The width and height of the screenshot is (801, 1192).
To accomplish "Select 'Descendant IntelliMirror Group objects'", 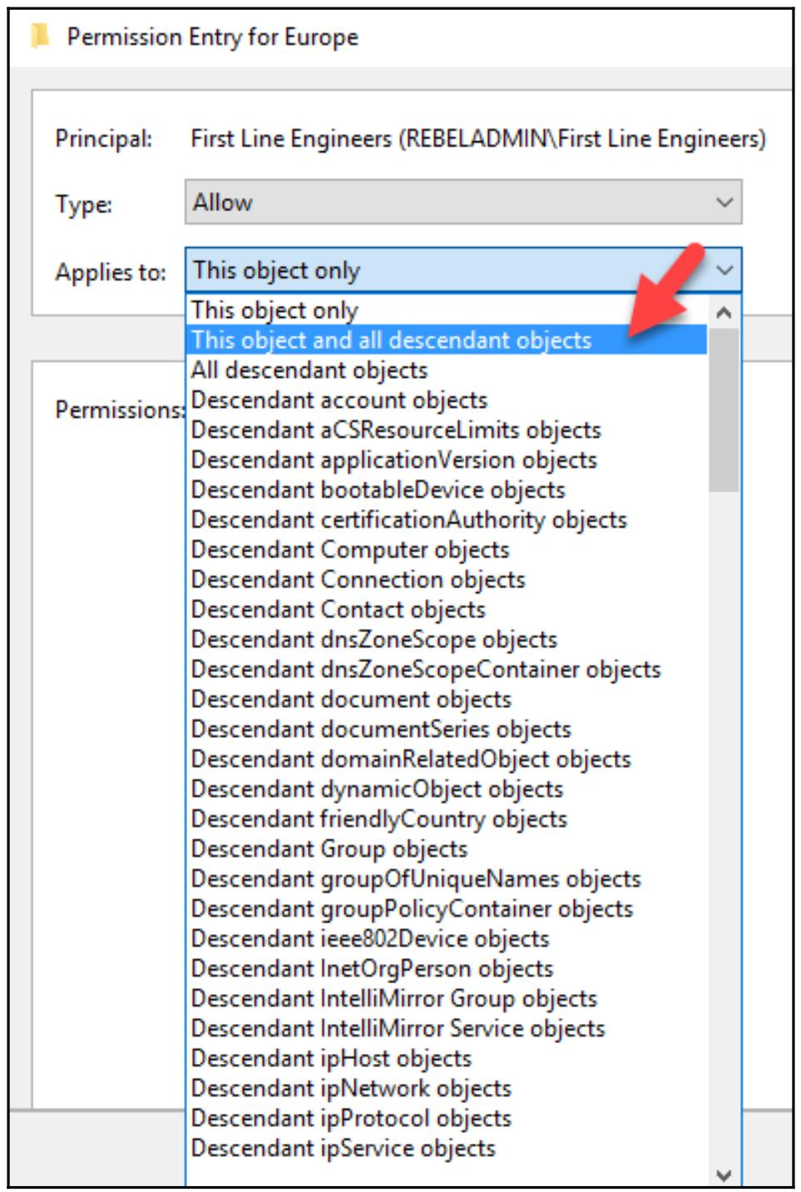I will coord(393,999).
